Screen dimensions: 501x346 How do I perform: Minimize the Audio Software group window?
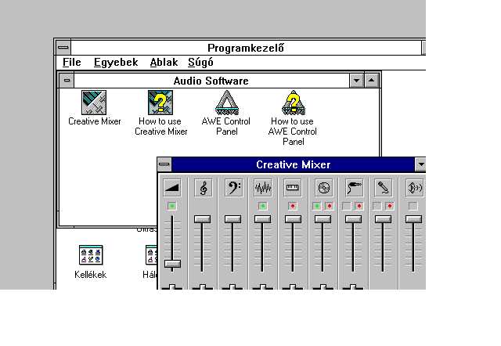coord(357,81)
